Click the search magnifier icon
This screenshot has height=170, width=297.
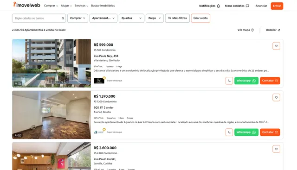[x=63, y=18]
